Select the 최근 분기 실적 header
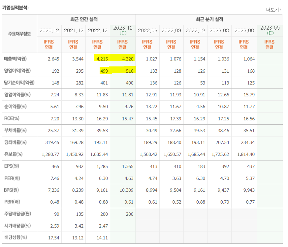 (209, 19)
